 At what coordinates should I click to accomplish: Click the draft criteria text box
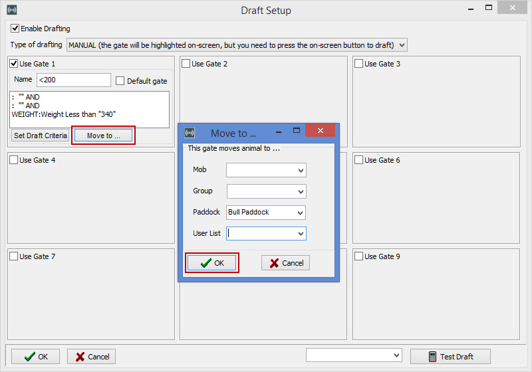(x=90, y=110)
